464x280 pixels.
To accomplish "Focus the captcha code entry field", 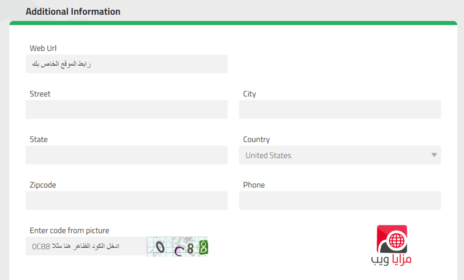I will point(86,246).
